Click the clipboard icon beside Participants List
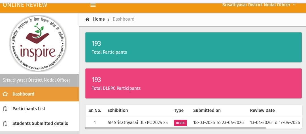Viewport: 306px width, 134px height. [5, 109]
